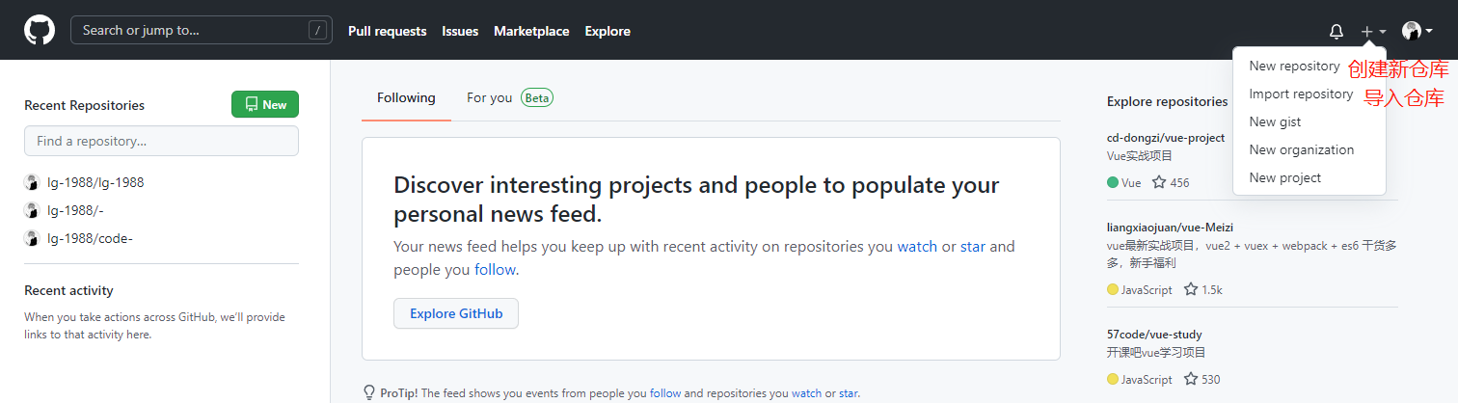Viewport: 1458px width, 403px height.
Task: Switch to the Following tab
Action: (406, 97)
